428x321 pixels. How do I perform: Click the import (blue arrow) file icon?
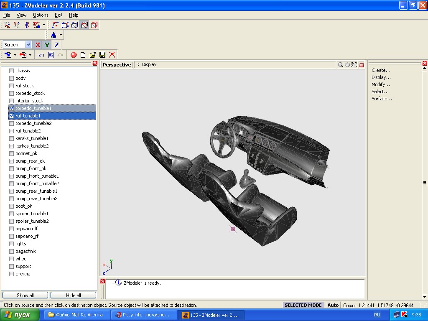pyautogui.click(x=8, y=55)
